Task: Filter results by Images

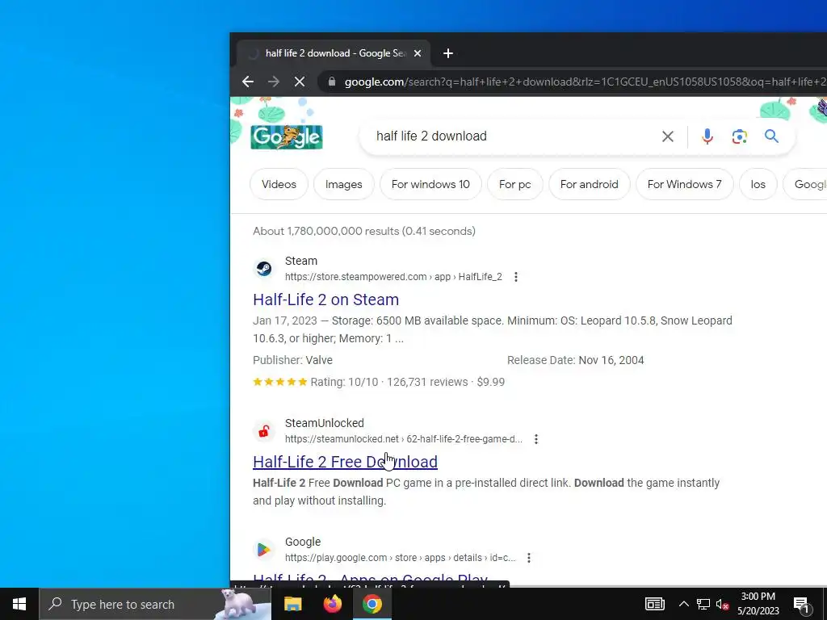Action: 344,185
